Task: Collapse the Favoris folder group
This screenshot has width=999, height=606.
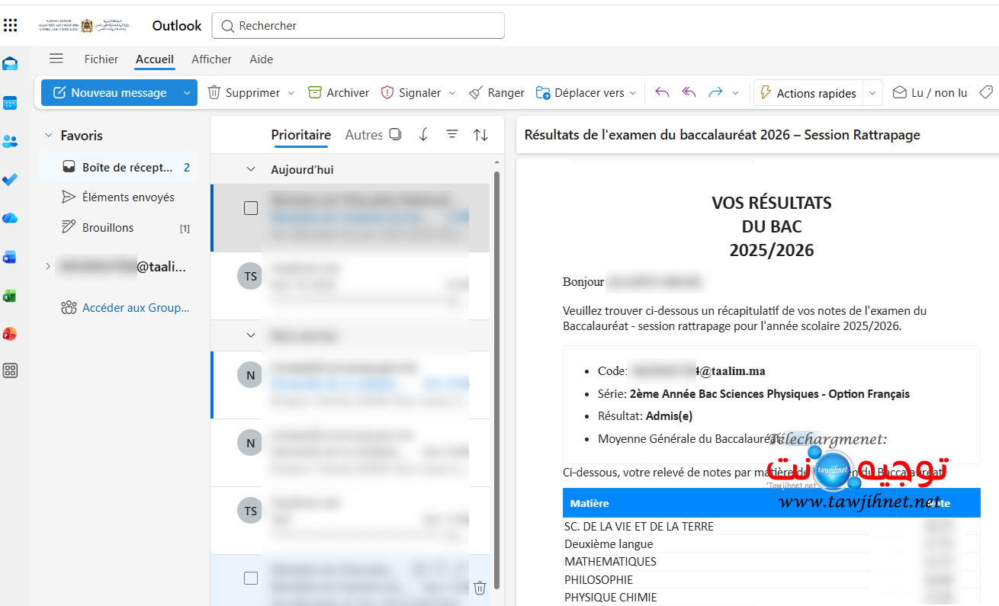Action: [49, 136]
